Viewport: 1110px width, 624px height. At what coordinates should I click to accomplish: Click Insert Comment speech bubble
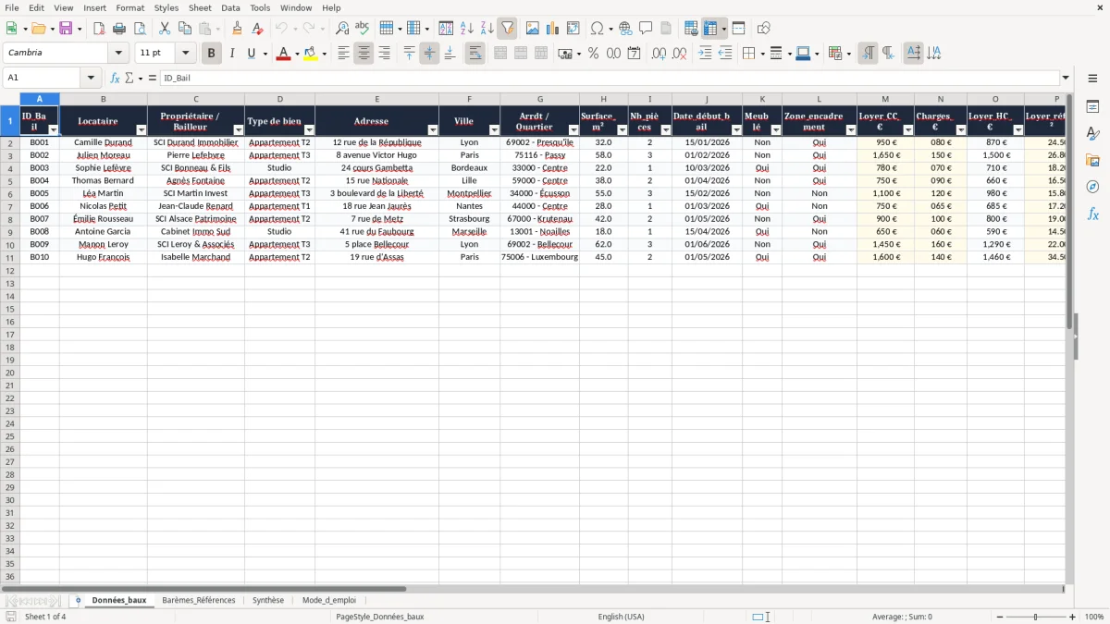click(646, 29)
